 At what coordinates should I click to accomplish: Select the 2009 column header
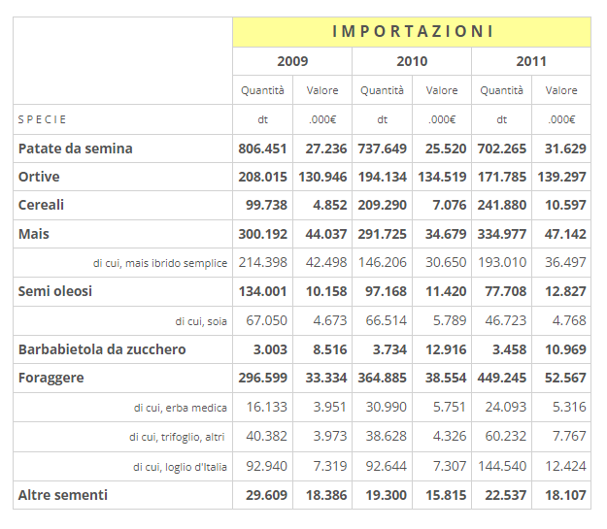click(x=292, y=61)
